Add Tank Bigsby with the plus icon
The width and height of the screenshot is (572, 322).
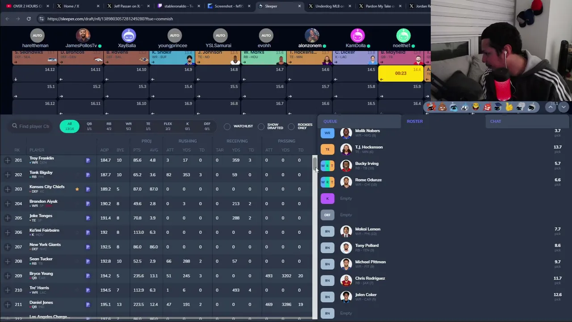(x=7, y=174)
